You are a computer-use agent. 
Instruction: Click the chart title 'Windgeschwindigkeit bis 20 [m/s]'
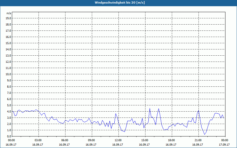click(x=120, y=3)
